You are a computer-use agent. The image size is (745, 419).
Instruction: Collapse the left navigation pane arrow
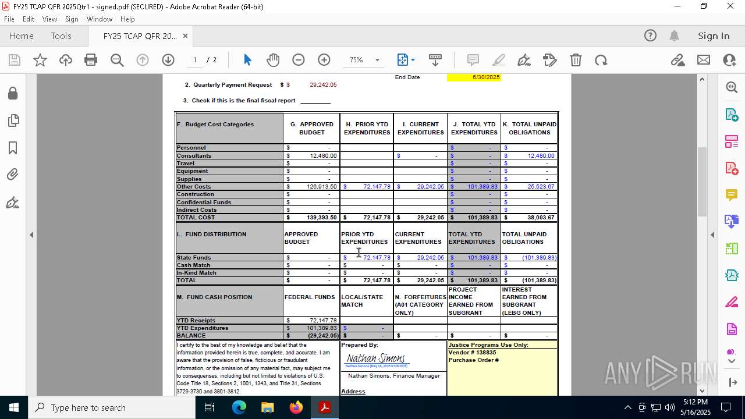coord(31,235)
